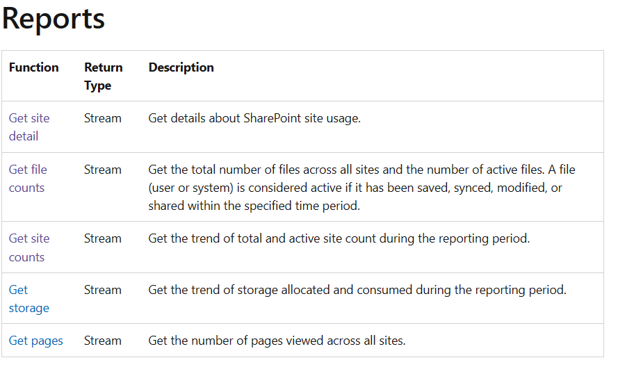Click the storage allocated and consumed description

tap(357, 290)
